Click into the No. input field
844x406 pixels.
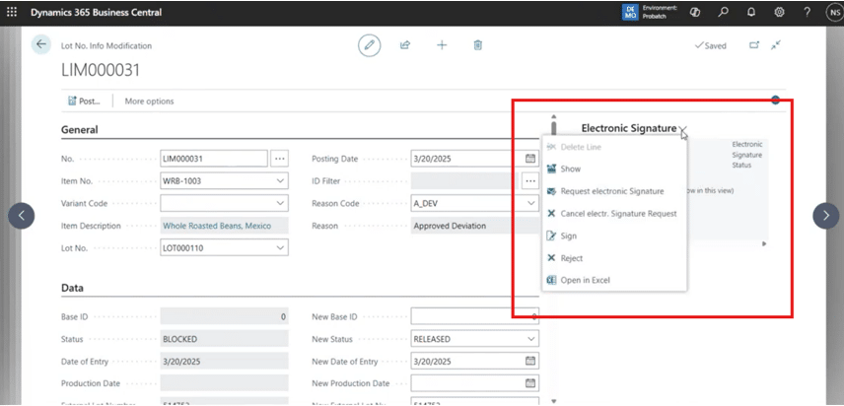click(214, 159)
